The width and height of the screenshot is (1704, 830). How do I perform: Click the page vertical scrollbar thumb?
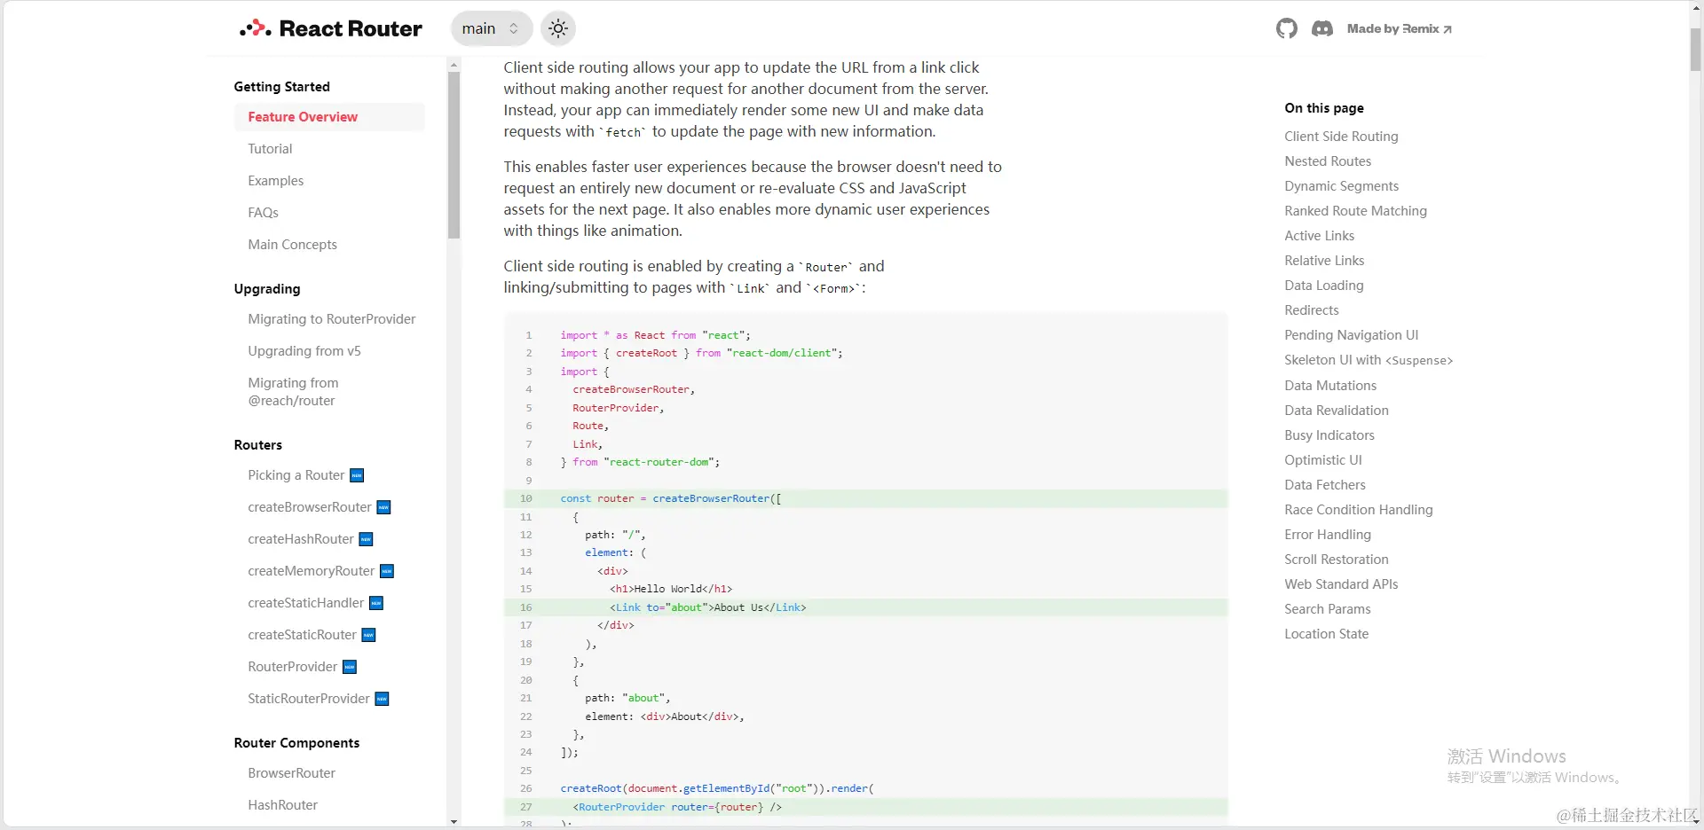click(x=1695, y=49)
